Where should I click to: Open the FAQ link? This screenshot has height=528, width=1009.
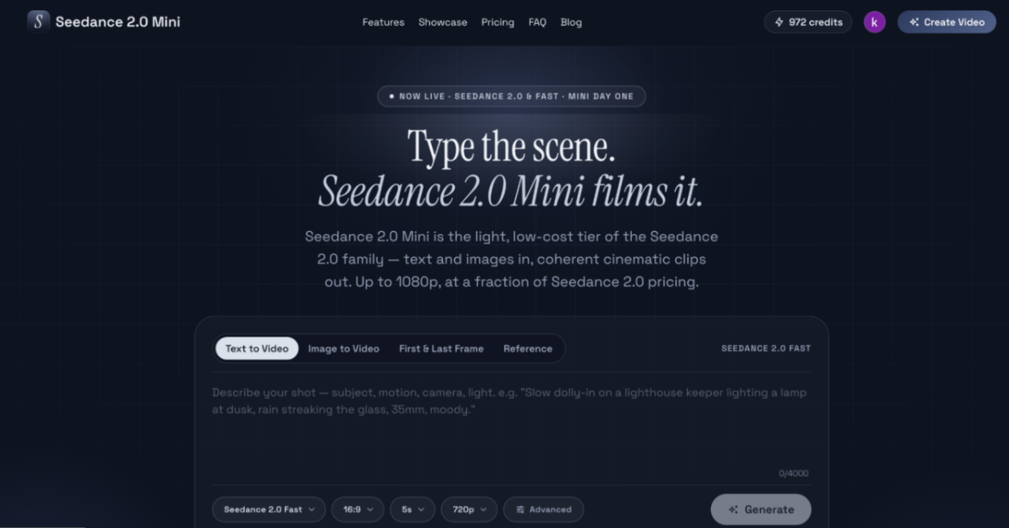(537, 22)
